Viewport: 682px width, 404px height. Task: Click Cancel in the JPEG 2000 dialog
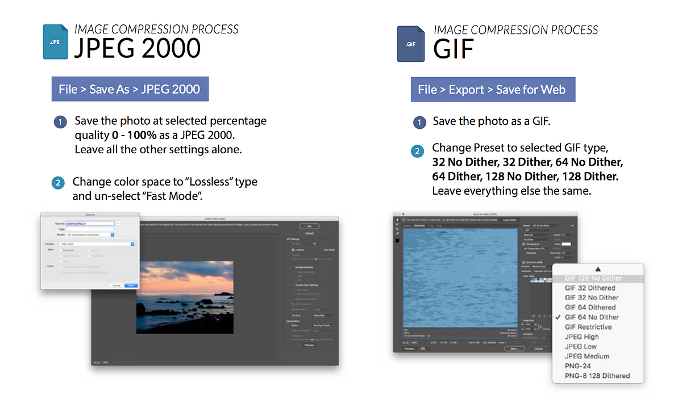(x=309, y=233)
